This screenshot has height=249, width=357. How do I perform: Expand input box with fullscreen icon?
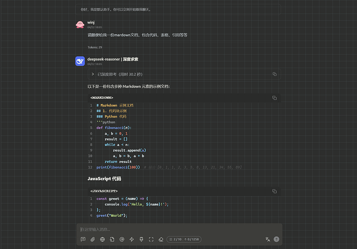pyautogui.click(x=151, y=239)
